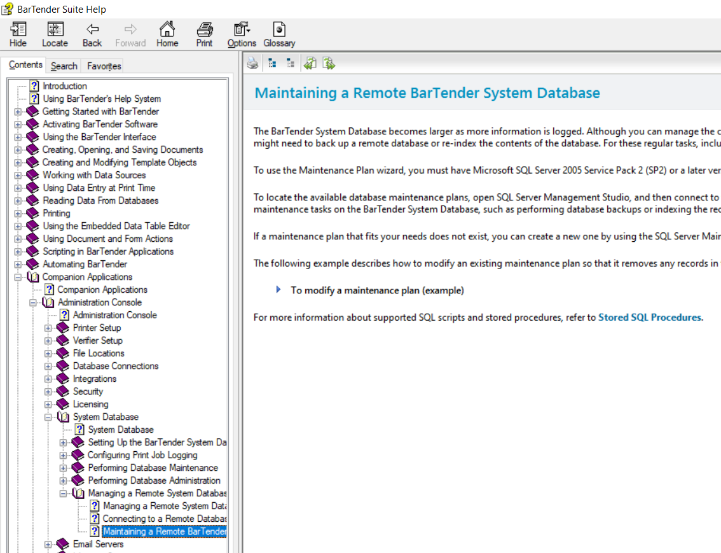
Task: Click the Printer Setup book icon
Action: click(x=62, y=328)
